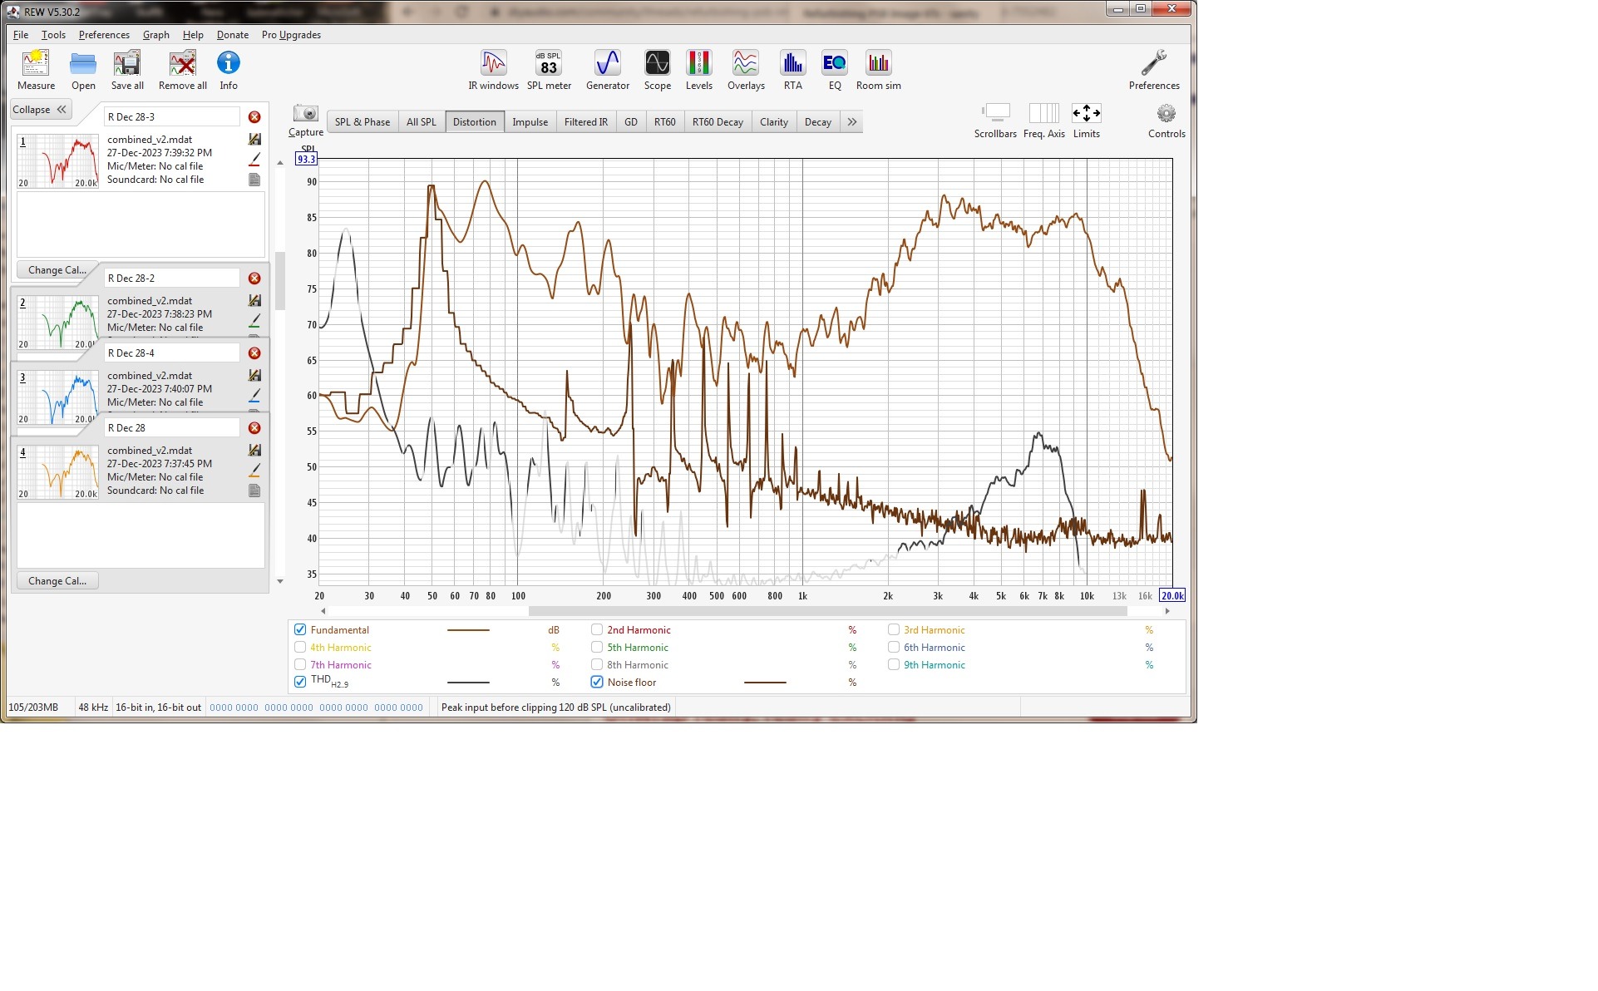The width and height of the screenshot is (1598, 991).
Task: Click the Save all icon
Action: point(127,70)
